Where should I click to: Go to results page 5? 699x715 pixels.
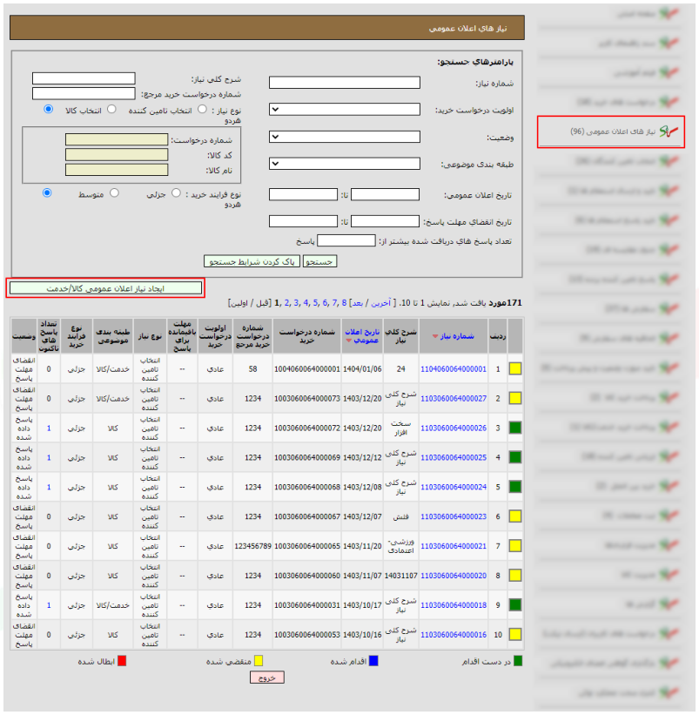pos(315,303)
